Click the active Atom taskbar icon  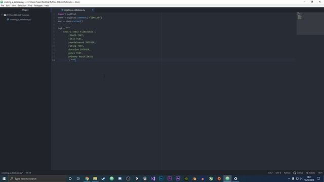point(227,178)
